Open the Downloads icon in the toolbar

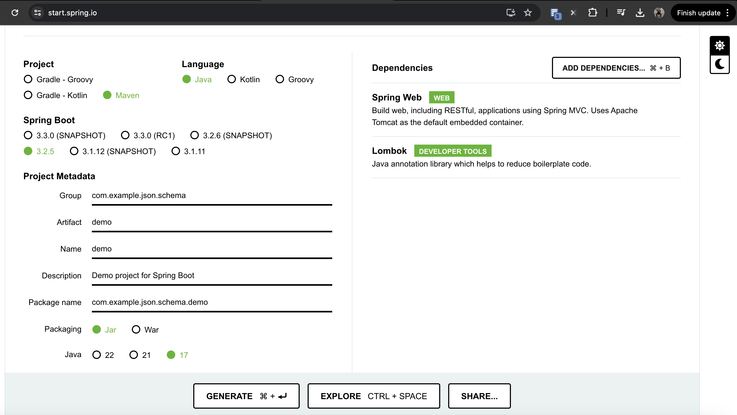click(x=640, y=13)
